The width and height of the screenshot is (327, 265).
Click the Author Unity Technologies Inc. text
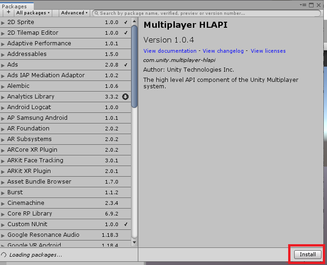[x=189, y=70]
